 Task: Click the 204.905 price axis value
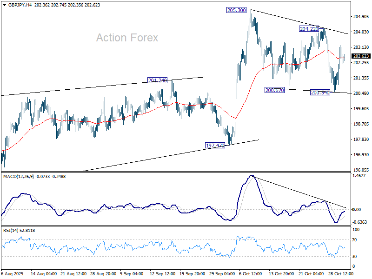click(x=361, y=16)
